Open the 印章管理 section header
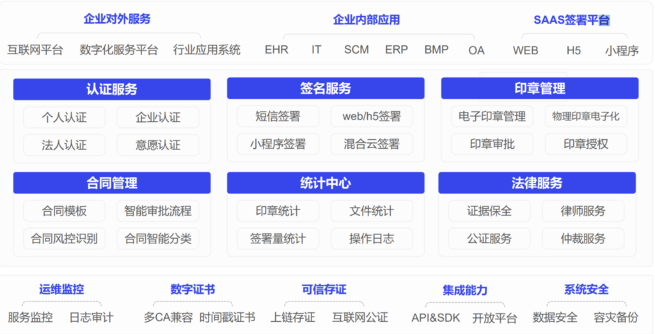The image size is (655, 334). coord(539,89)
